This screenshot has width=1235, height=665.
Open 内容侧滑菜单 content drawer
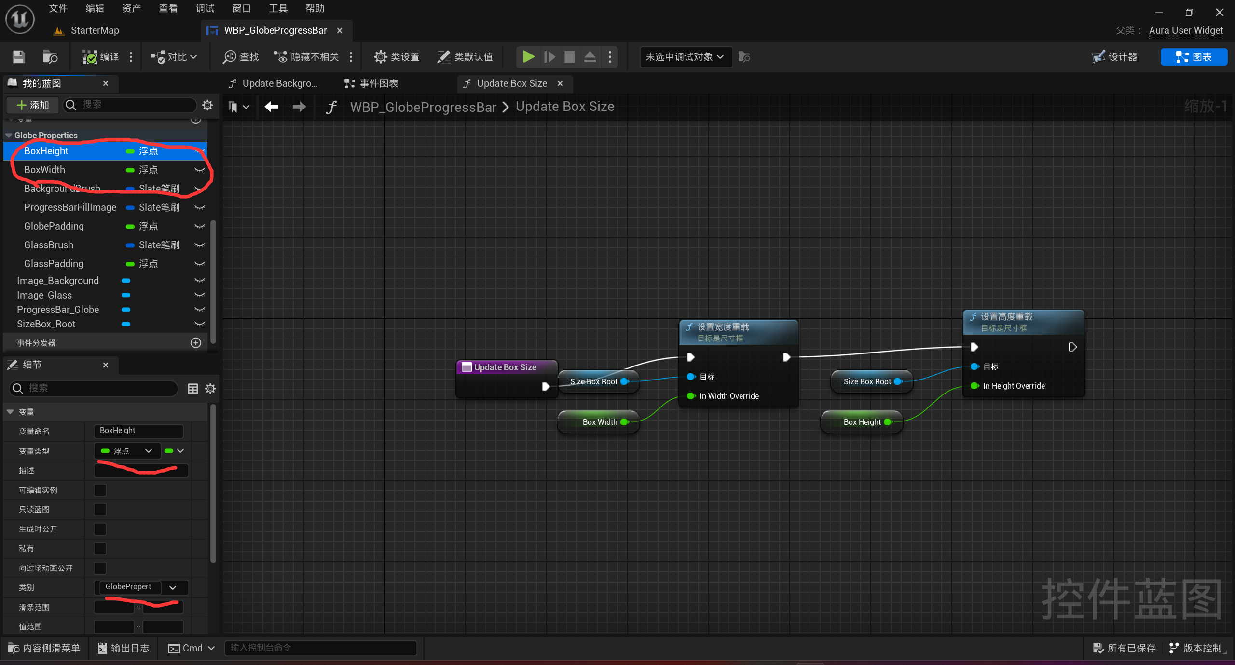(44, 648)
